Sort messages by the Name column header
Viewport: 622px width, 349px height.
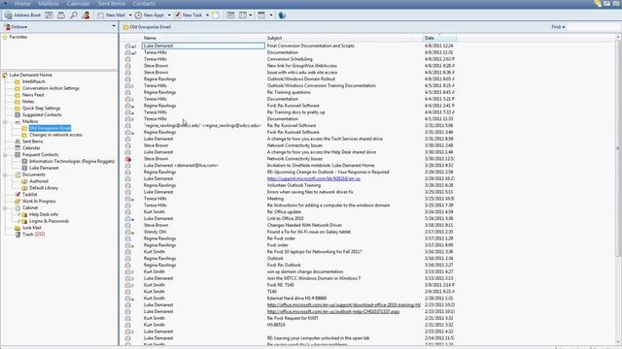point(150,38)
